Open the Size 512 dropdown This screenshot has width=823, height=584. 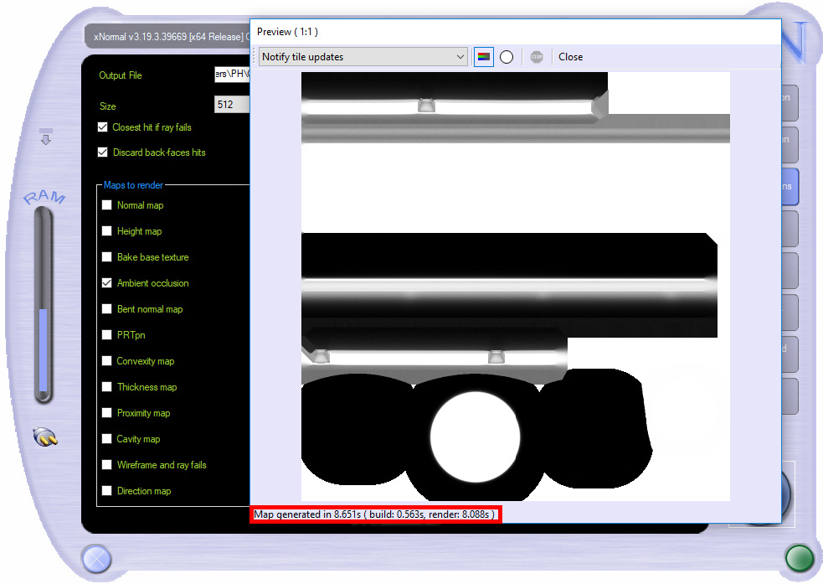pos(232,106)
